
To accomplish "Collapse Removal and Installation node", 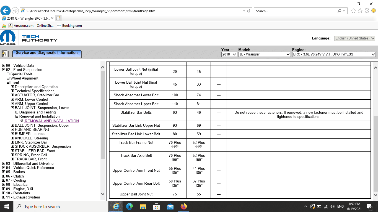I will [17, 116].
